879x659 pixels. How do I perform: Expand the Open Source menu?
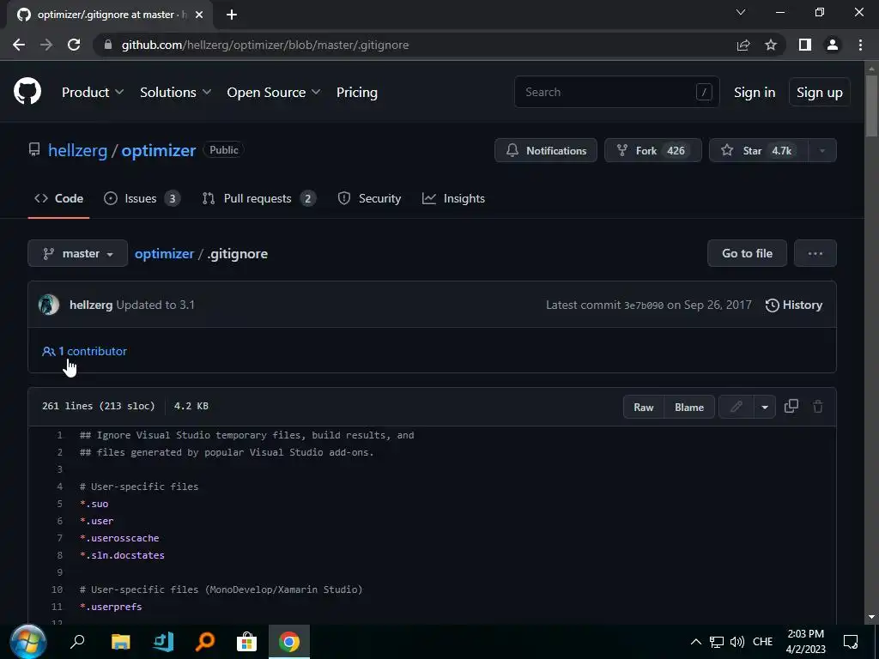pos(274,93)
